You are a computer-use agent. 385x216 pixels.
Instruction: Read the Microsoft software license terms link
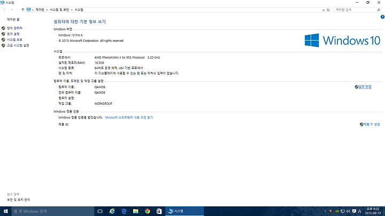(129, 118)
